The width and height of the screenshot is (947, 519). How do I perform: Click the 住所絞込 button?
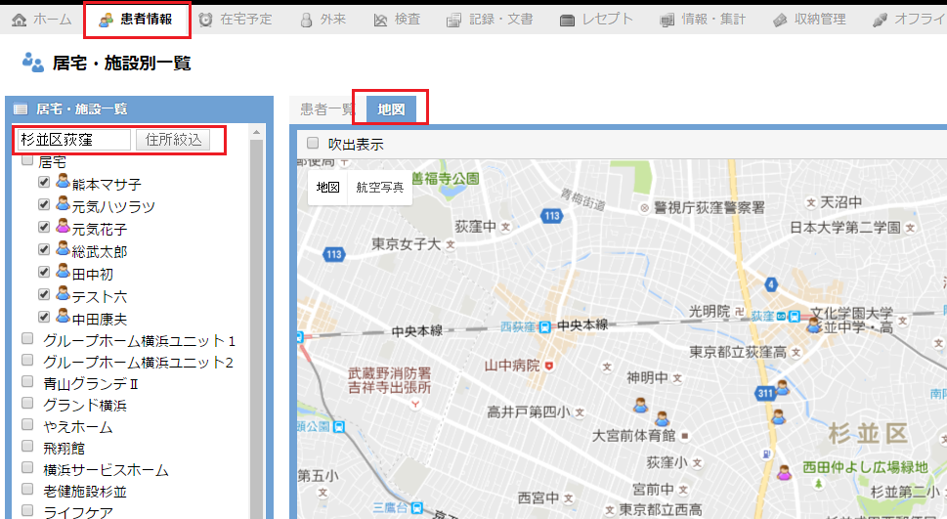pos(173,140)
